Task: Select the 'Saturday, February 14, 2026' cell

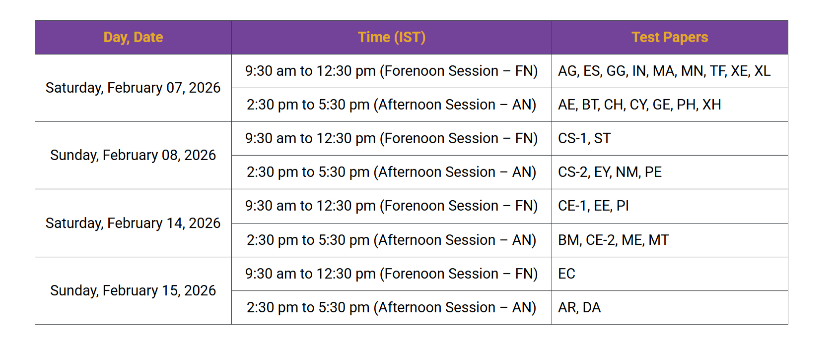Action: (133, 223)
